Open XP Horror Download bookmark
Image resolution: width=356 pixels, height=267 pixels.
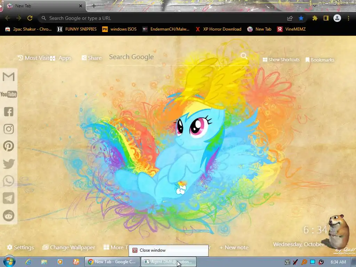pos(218,29)
